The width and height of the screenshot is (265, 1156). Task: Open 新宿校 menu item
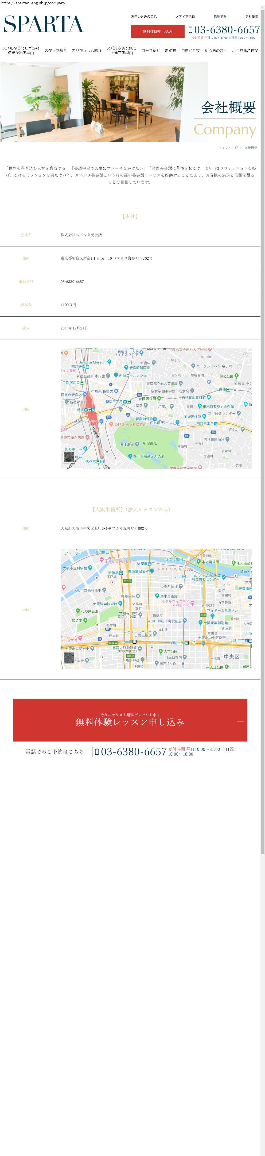point(170,50)
